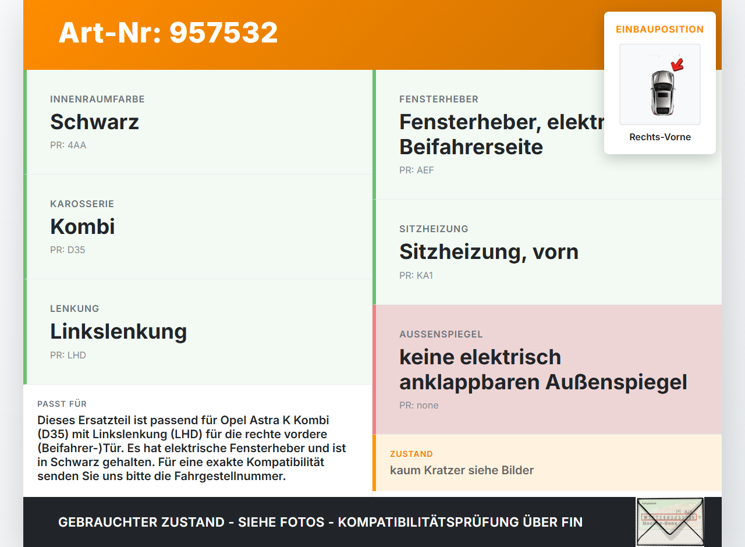Click the Schwarz color value for interior
This screenshot has height=547, width=745.
95,122
